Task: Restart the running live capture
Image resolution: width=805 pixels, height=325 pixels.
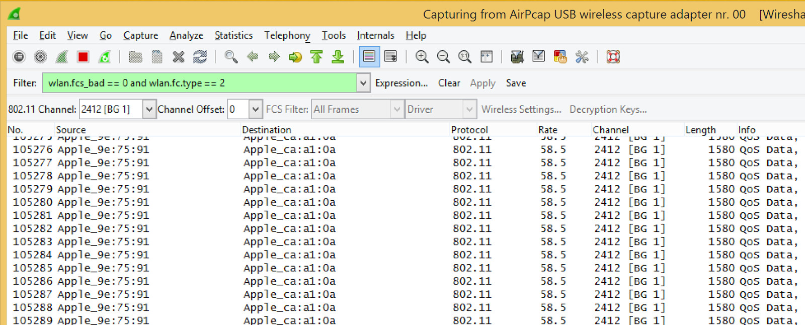Action: coord(105,57)
